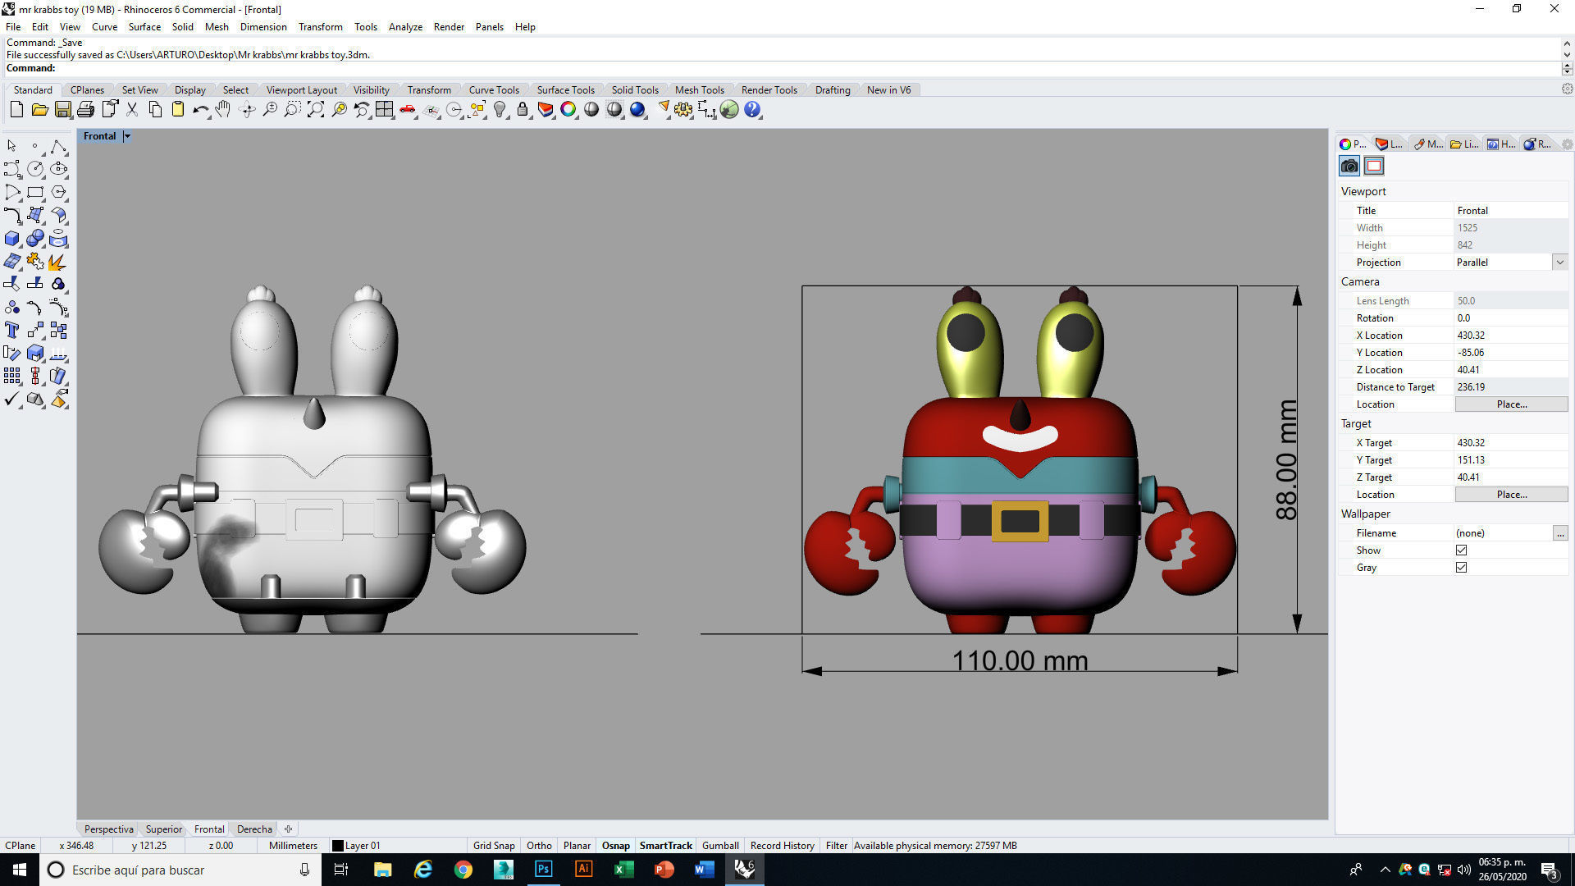This screenshot has width=1575, height=886.
Task: Click the Open file folder icon
Action: [x=39, y=109]
